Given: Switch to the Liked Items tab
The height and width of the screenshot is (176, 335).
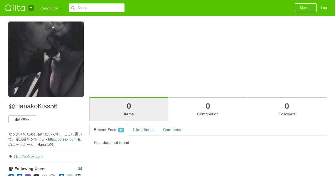Looking at the screenshot, I should click(143, 130).
